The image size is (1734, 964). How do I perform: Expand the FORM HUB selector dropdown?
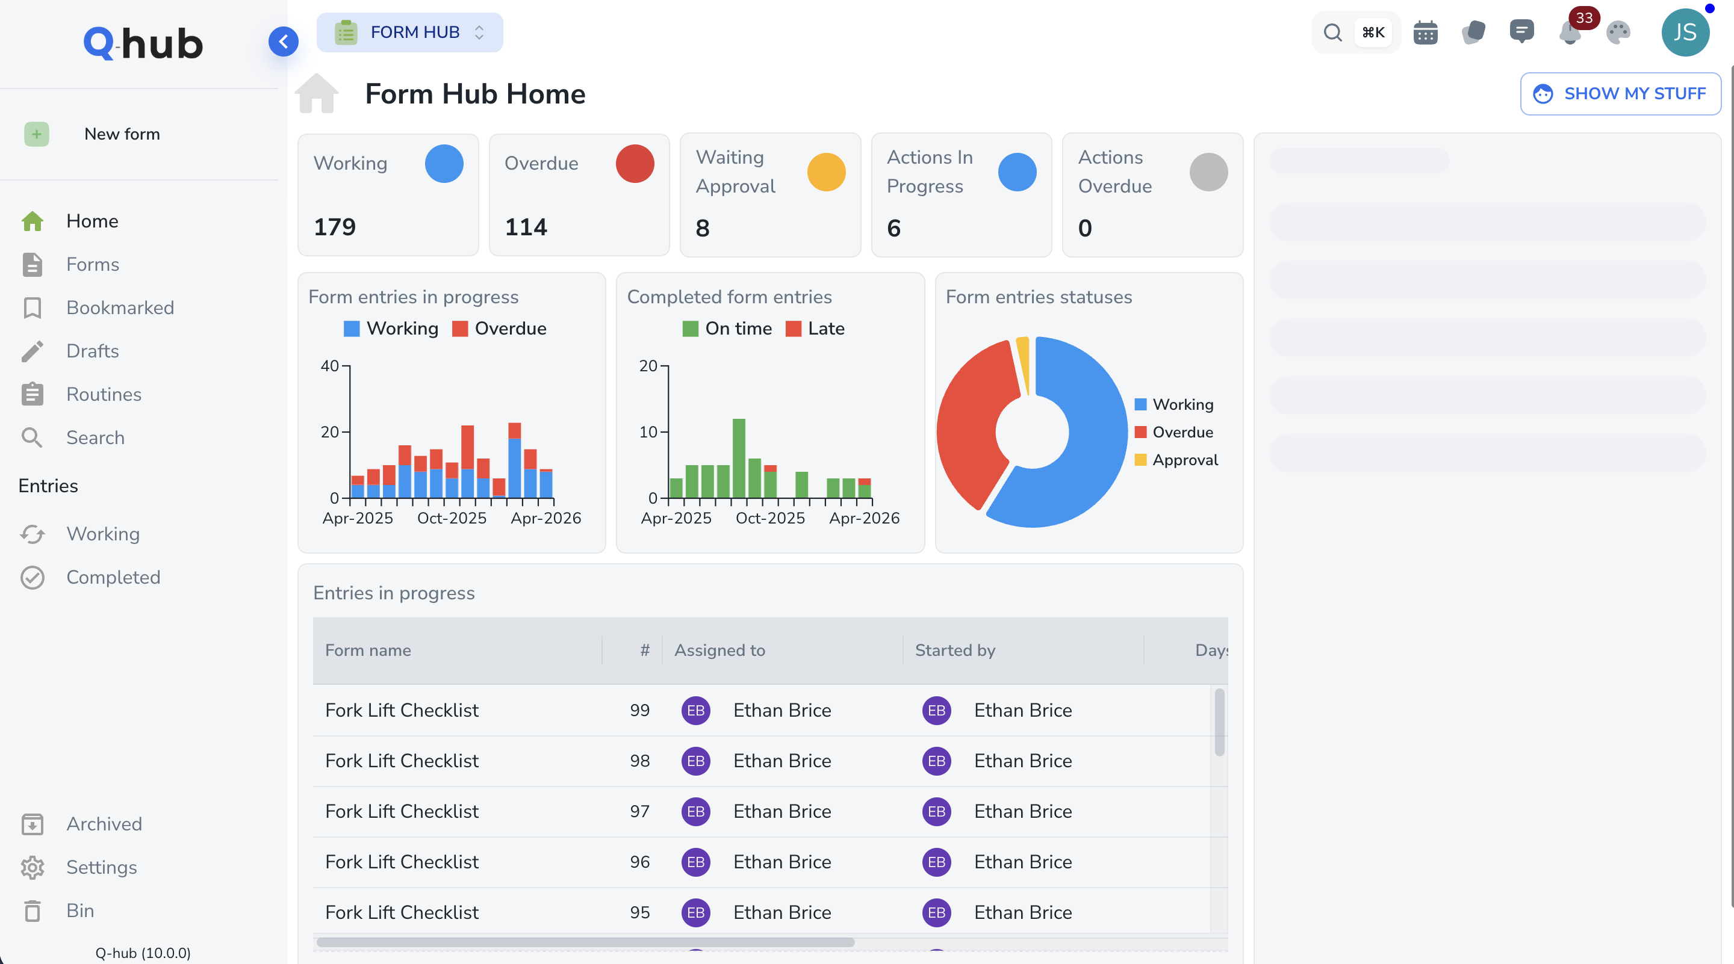[479, 32]
